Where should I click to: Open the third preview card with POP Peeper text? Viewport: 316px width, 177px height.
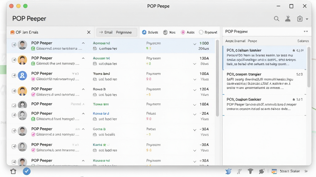pos(264,105)
